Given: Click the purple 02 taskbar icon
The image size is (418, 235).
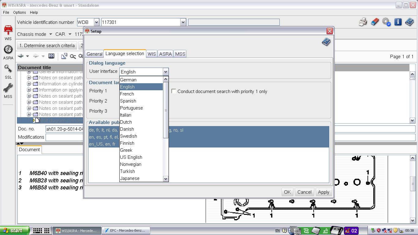Looking at the screenshot, I should click(351, 230).
